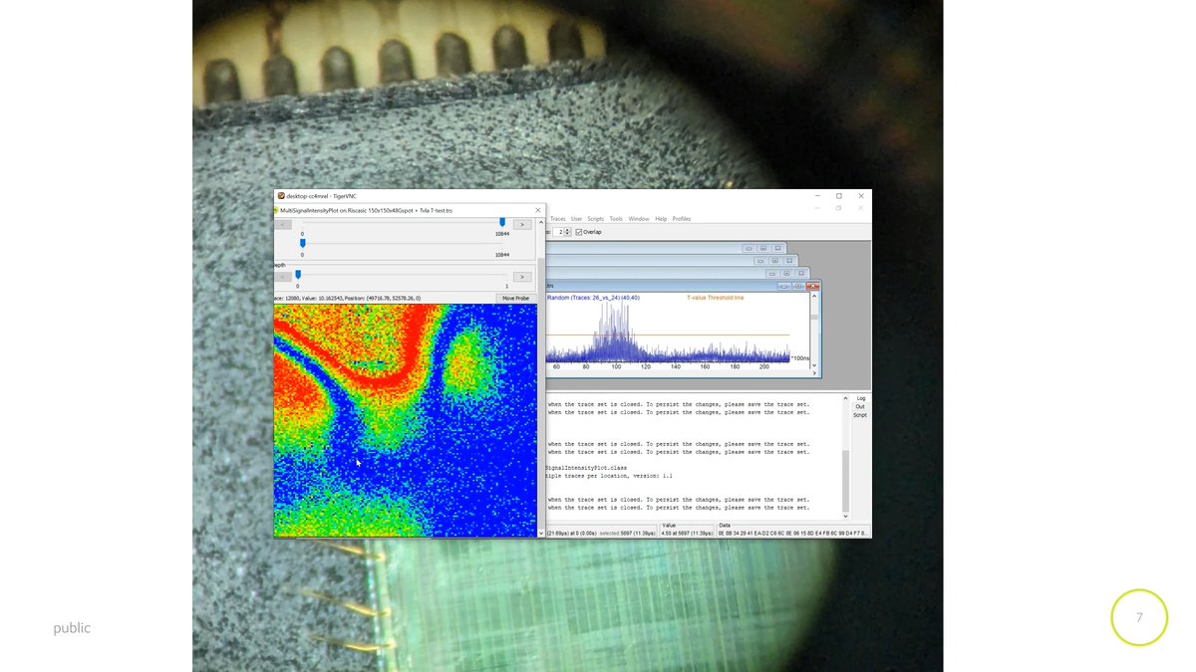Open the Traces menu
Screen dimensions: 1196x672
[558, 219]
